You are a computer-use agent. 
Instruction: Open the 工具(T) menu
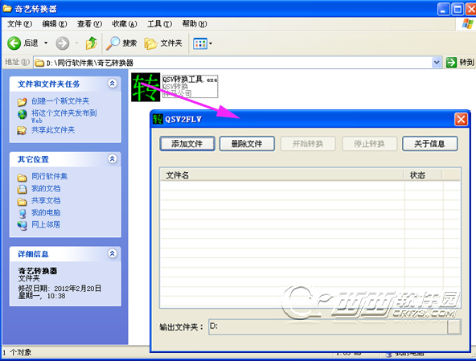tap(159, 23)
